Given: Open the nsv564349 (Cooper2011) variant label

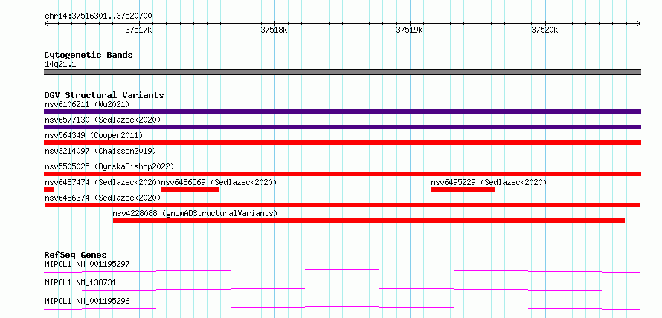Looking at the screenshot, I should [x=94, y=135].
